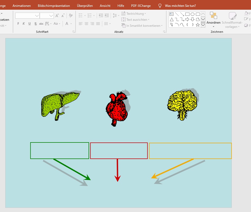Open the font name dropdown

pyautogui.click(x=37, y=16)
